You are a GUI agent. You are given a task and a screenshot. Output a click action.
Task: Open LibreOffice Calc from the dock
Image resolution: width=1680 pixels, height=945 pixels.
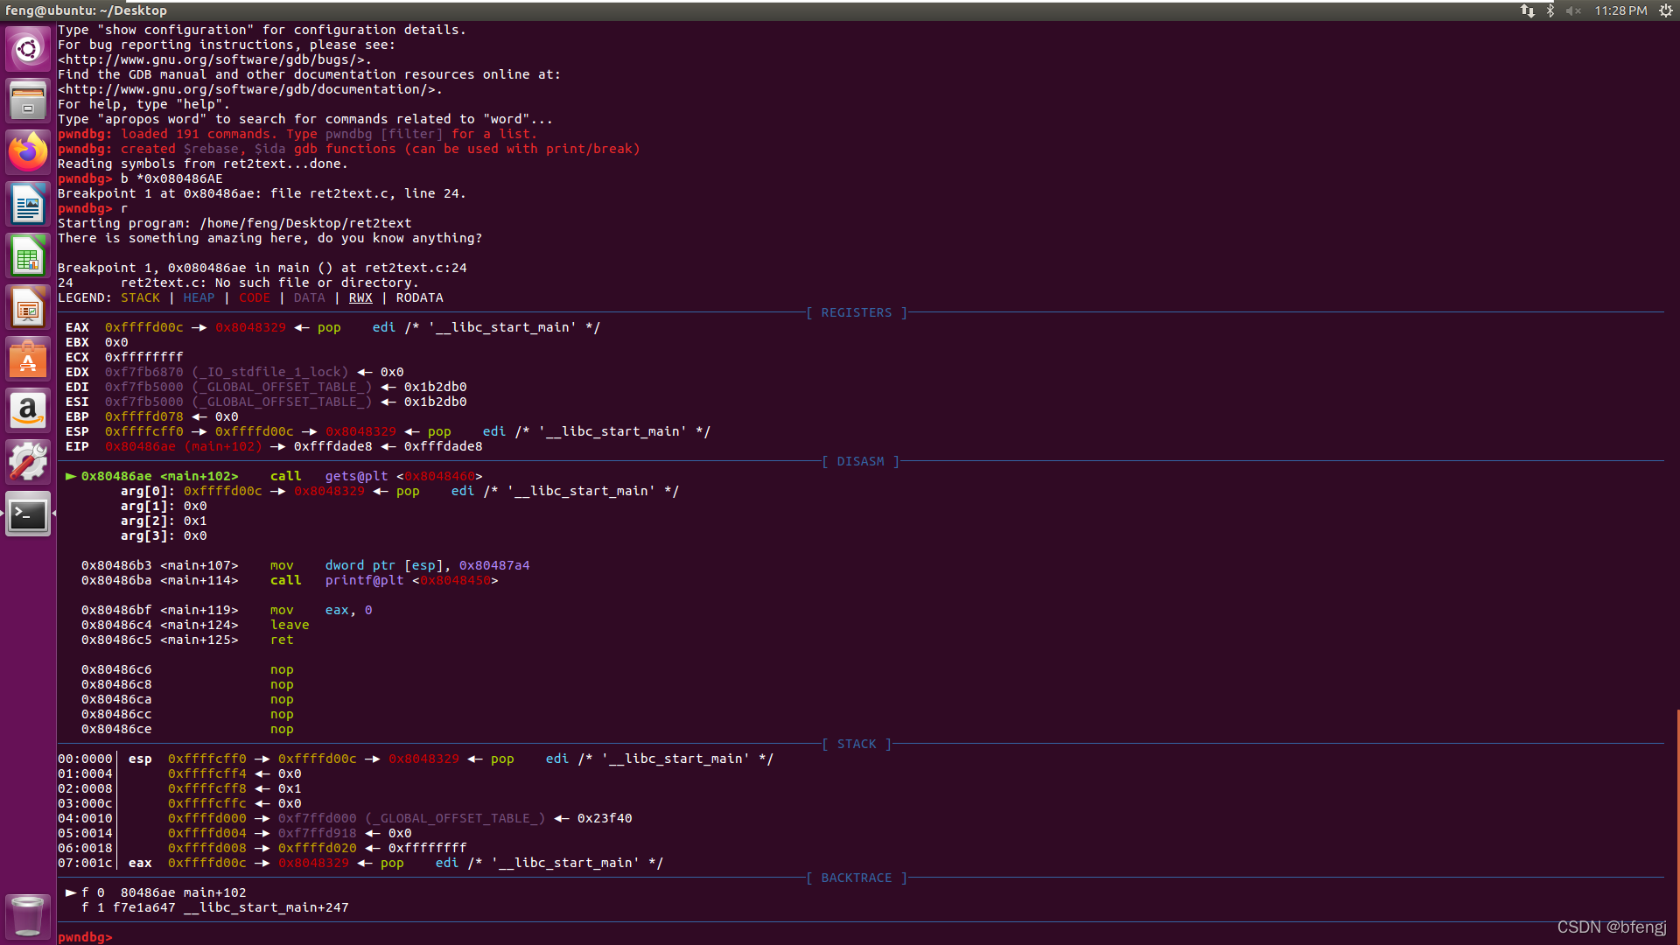tap(28, 256)
